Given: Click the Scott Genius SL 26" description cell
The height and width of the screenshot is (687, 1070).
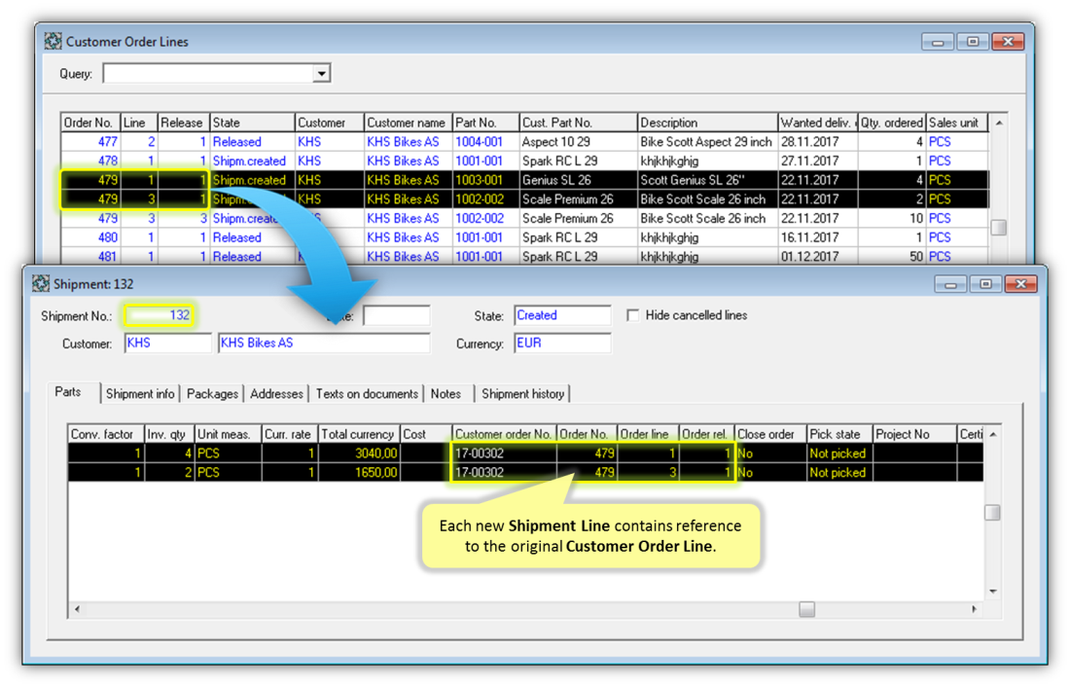Looking at the screenshot, I should pyautogui.click(x=707, y=180).
